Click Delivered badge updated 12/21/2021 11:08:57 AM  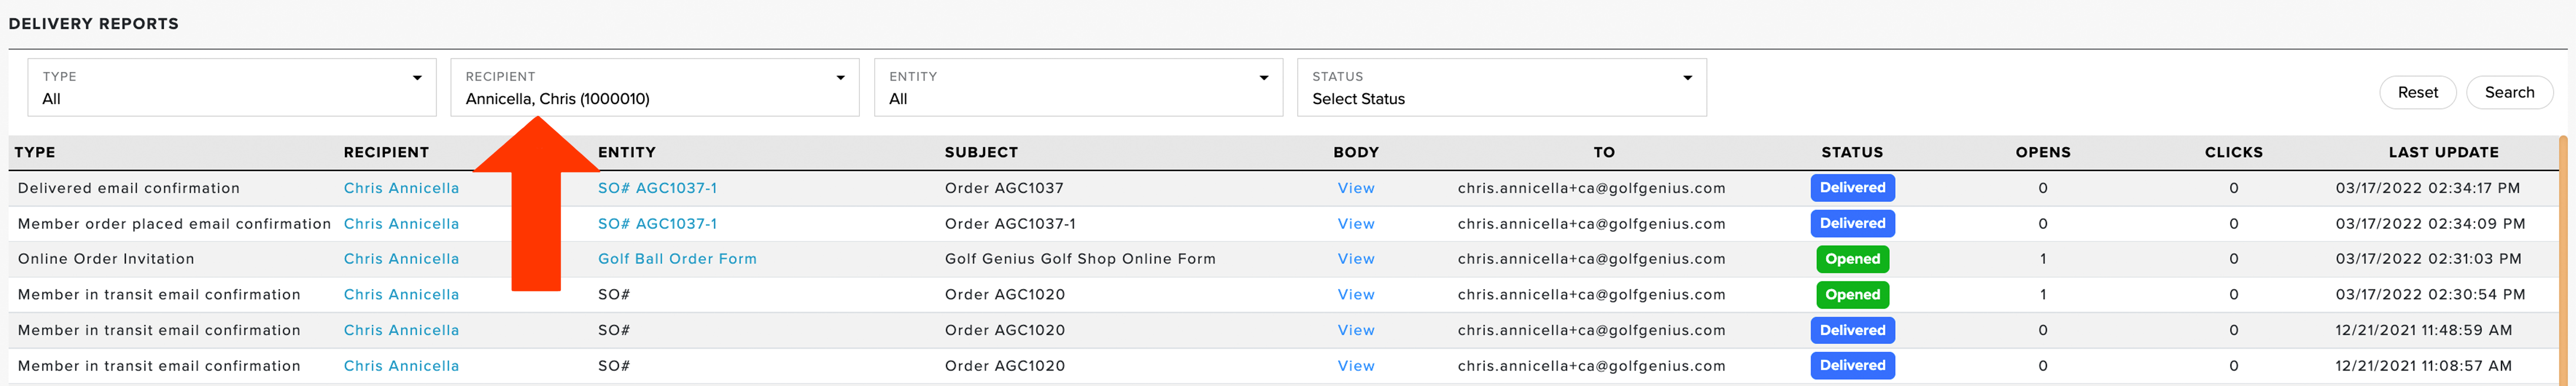[1852, 366]
